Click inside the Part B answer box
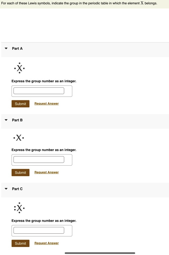Image resolution: width=169 pixels, height=255 pixels. tap(39, 160)
